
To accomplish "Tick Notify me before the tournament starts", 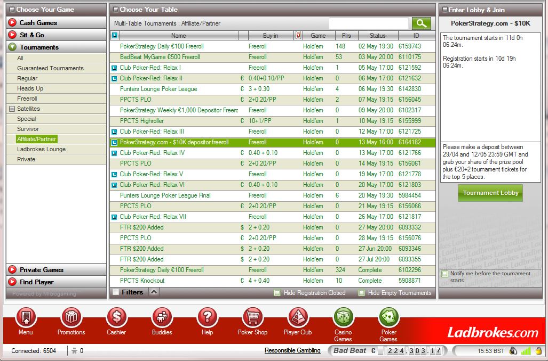I will coord(444,274).
